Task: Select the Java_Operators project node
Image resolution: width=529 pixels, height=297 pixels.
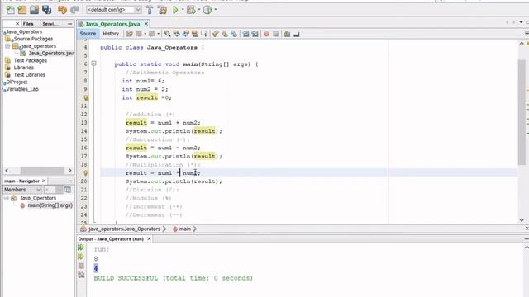Action: 24,31
